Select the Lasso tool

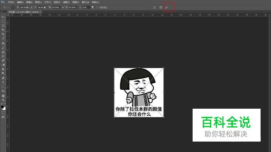(3, 25)
